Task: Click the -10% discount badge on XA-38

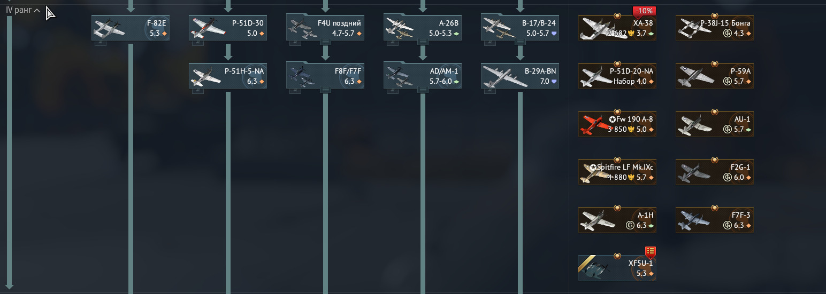Action: pos(644,11)
